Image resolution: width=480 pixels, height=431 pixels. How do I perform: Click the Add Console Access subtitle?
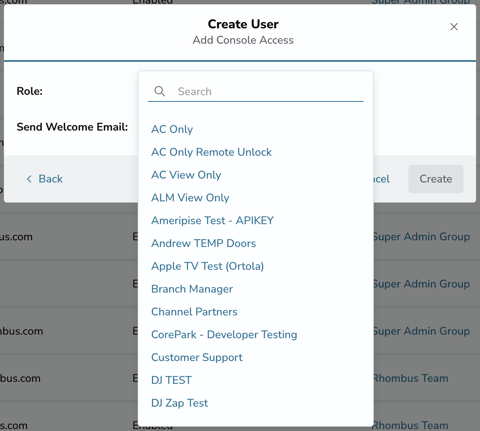[243, 40]
